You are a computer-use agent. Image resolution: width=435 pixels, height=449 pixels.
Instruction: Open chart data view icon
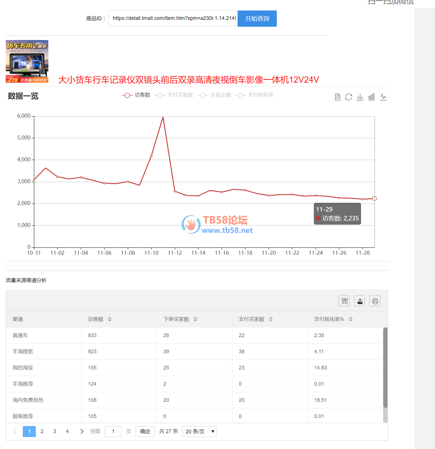click(x=337, y=97)
